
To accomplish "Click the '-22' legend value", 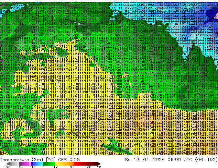I will [x=20, y=167].
